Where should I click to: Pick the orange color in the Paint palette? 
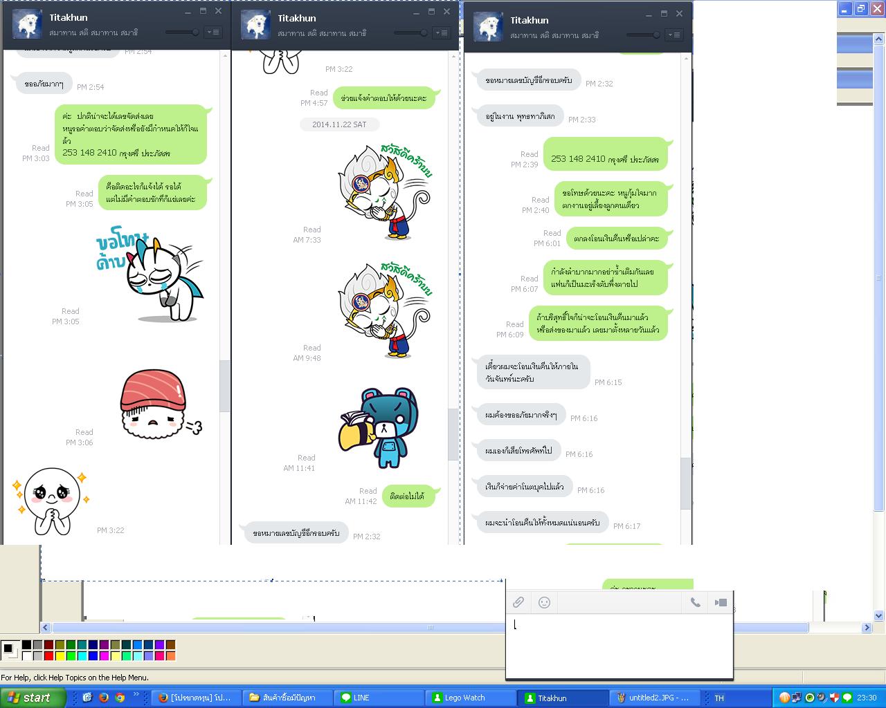(x=170, y=656)
